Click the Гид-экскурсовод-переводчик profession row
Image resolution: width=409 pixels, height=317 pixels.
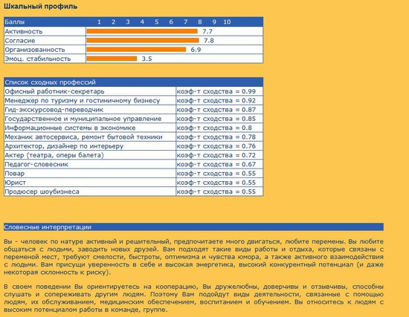coord(134,110)
